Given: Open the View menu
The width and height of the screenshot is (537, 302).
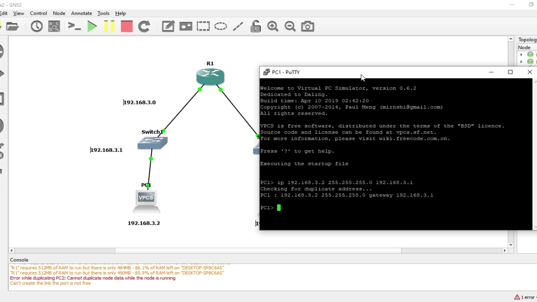Looking at the screenshot, I should (x=18, y=13).
